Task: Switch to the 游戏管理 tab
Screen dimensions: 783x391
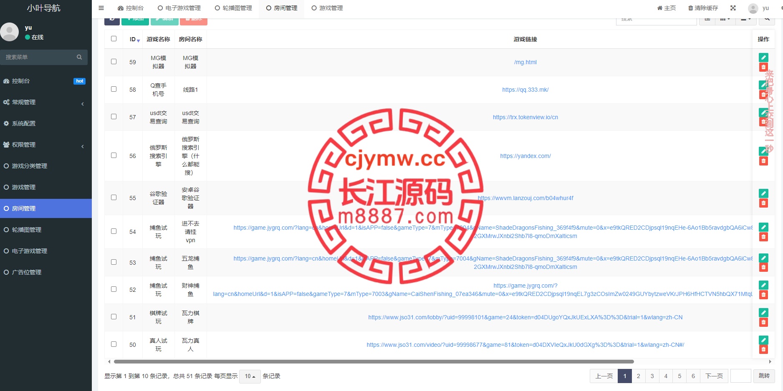Action: tap(328, 8)
